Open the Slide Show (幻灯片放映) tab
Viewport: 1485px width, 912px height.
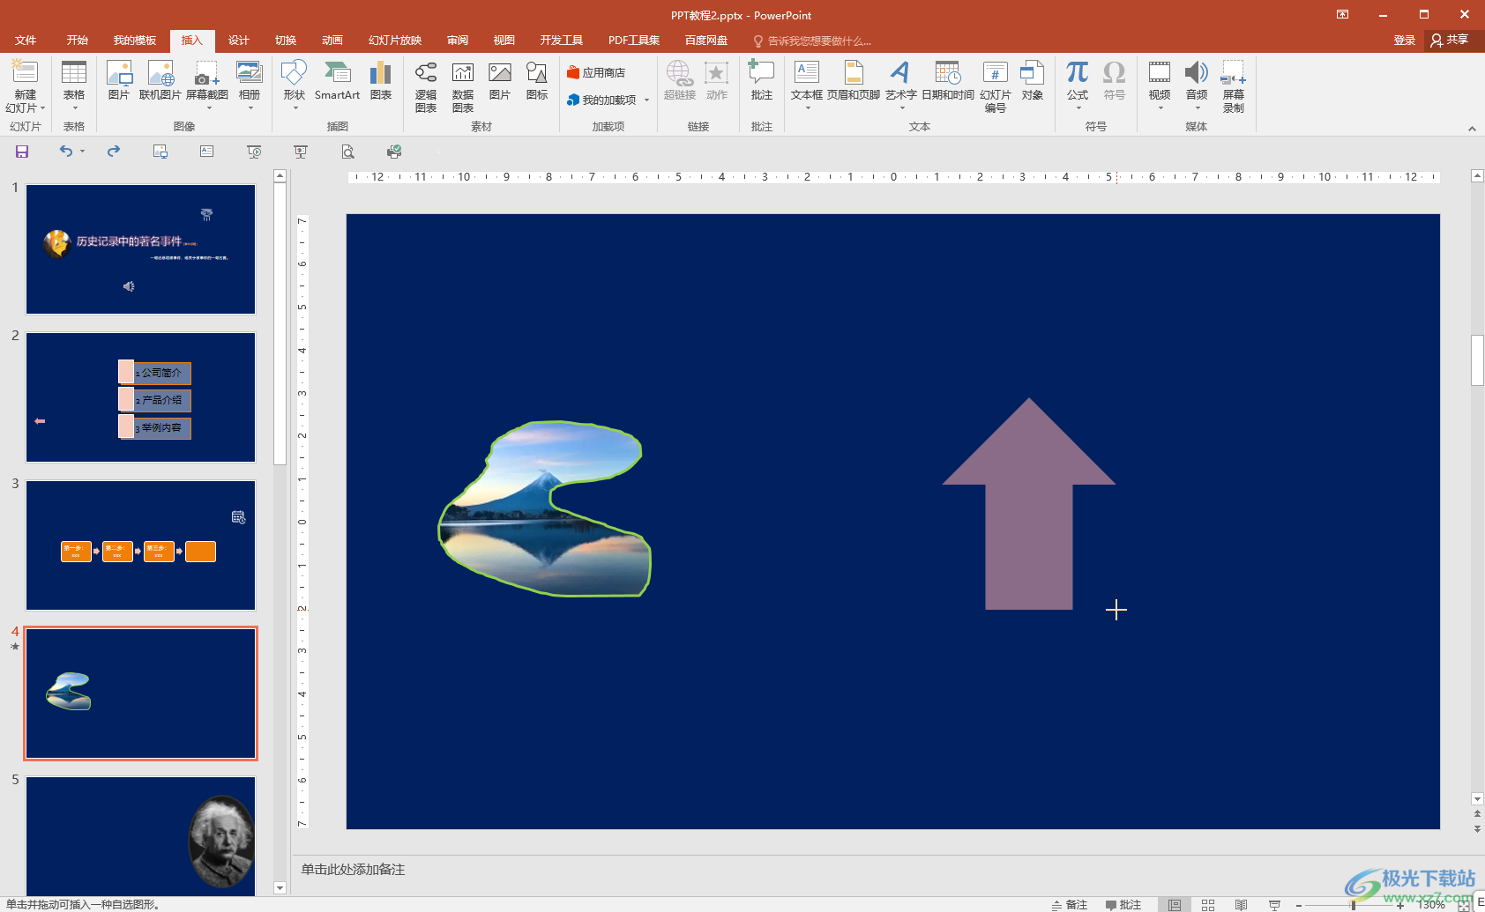[x=395, y=41]
